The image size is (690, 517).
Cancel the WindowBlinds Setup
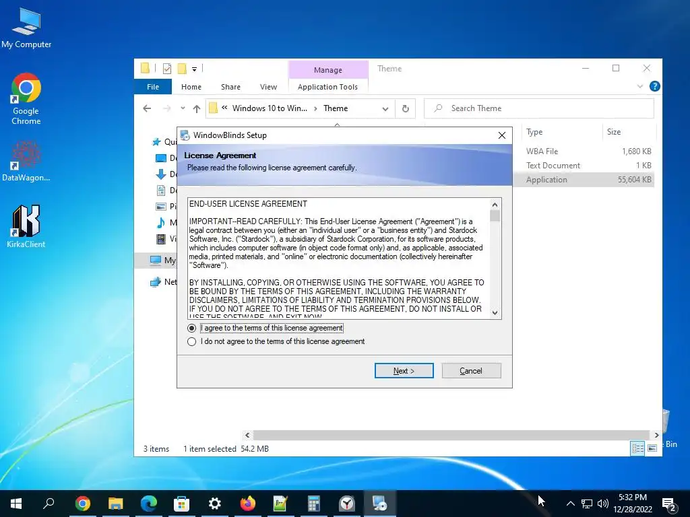pos(471,371)
